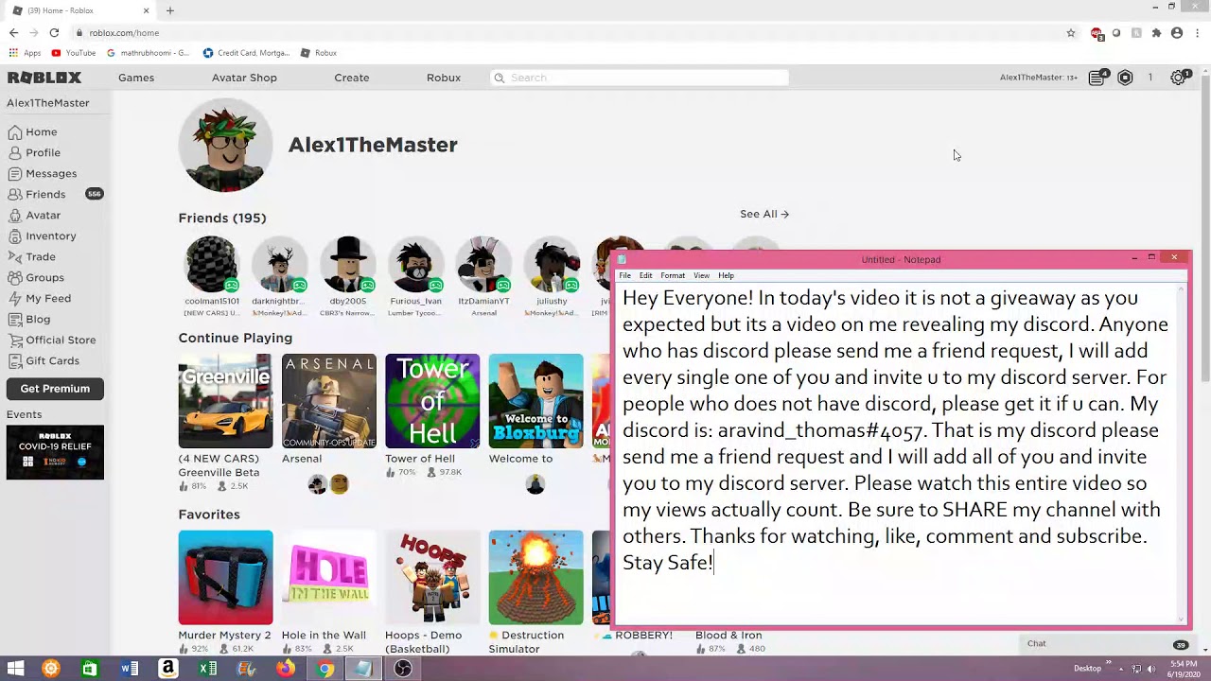Open Friends in the Roblox sidebar
1211x681 pixels.
36,194
